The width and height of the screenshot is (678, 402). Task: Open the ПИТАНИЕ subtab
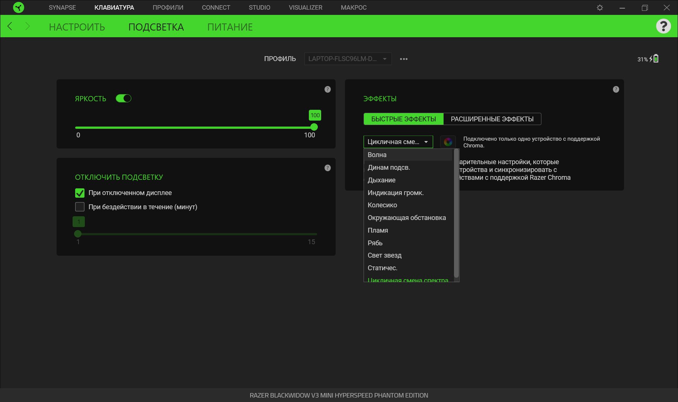pyautogui.click(x=230, y=27)
